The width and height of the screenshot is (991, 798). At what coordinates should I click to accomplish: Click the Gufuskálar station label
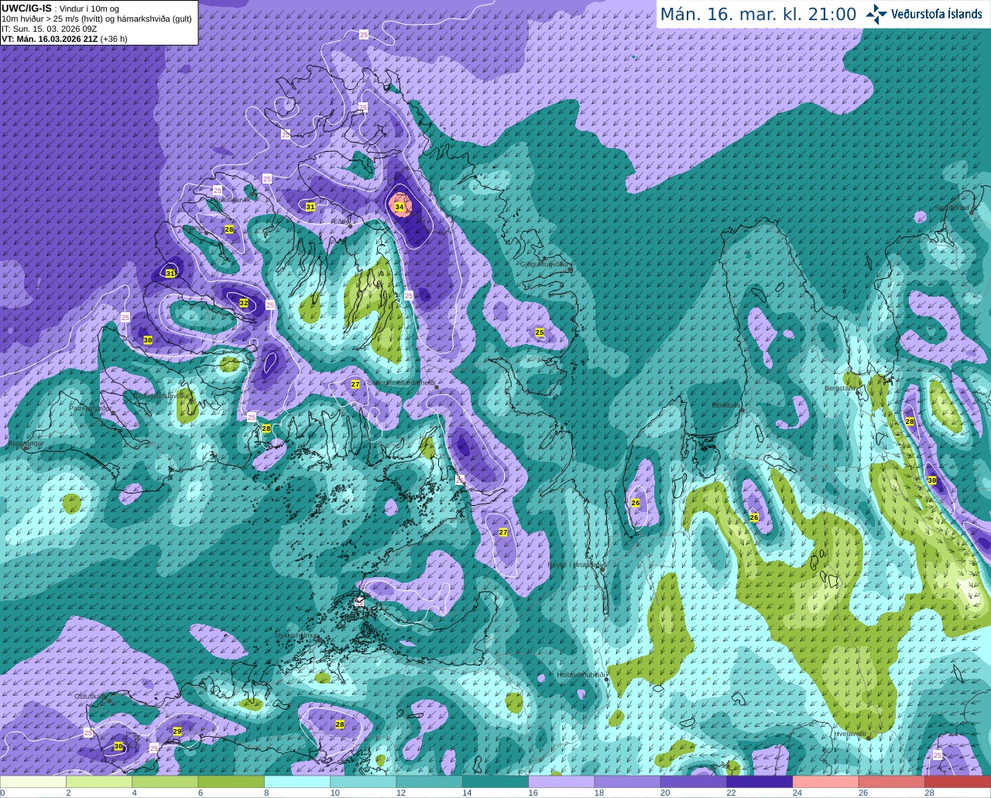(91, 697)
